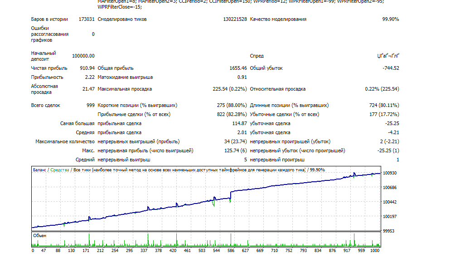This screenshot has height=257, width=465.
Task: Click the 'Качество моделирования' label
Action: (x=278, y=19)
